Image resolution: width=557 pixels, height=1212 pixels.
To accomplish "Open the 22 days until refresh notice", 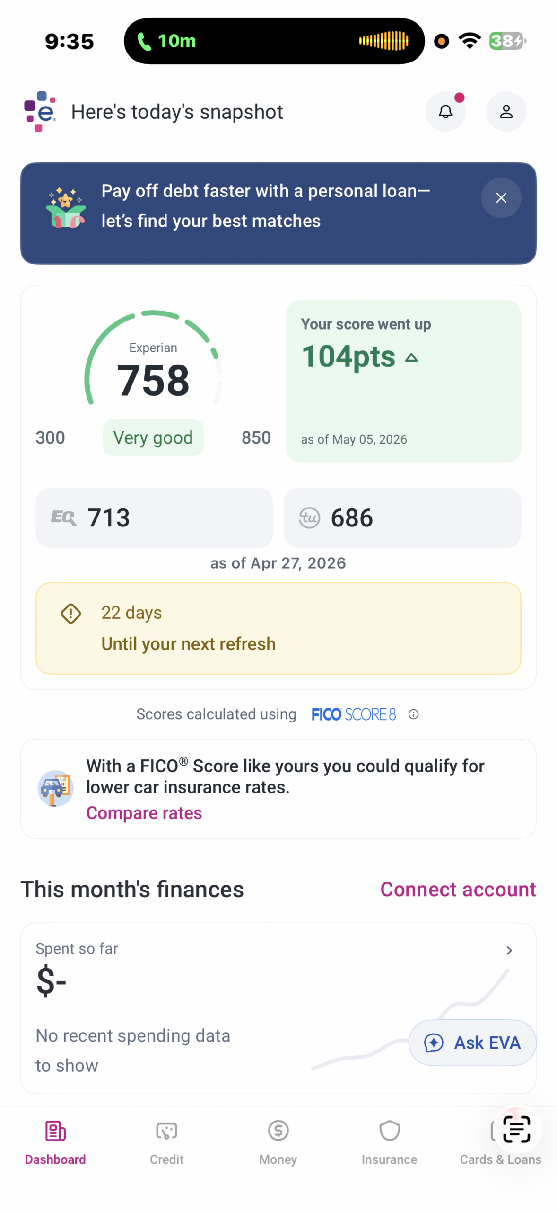I will tap(278, 629).
